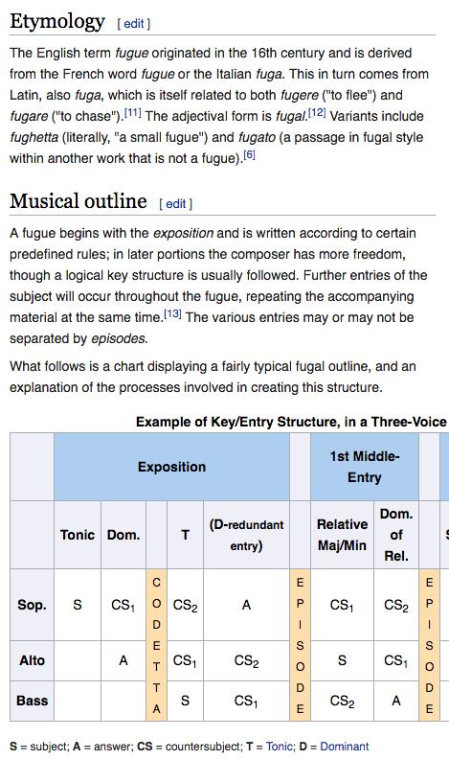Click the 1st Middle-Entry header cell
The height and width of the screenshot is (760, 449).
(364, 467)
